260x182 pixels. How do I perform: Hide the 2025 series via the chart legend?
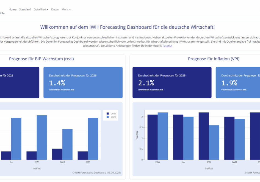(x=111, y=113)
